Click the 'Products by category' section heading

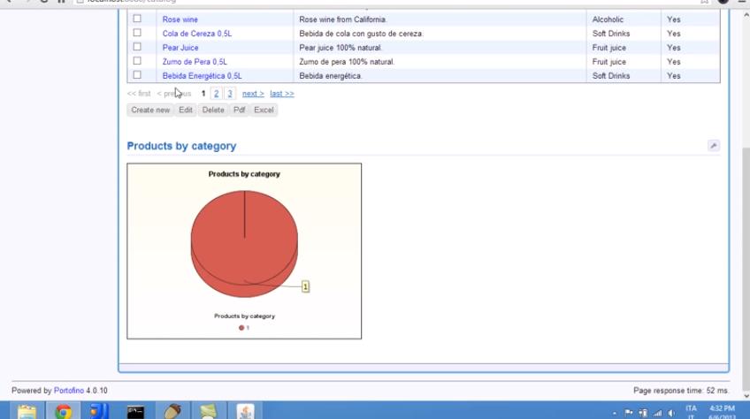[181, 147]
